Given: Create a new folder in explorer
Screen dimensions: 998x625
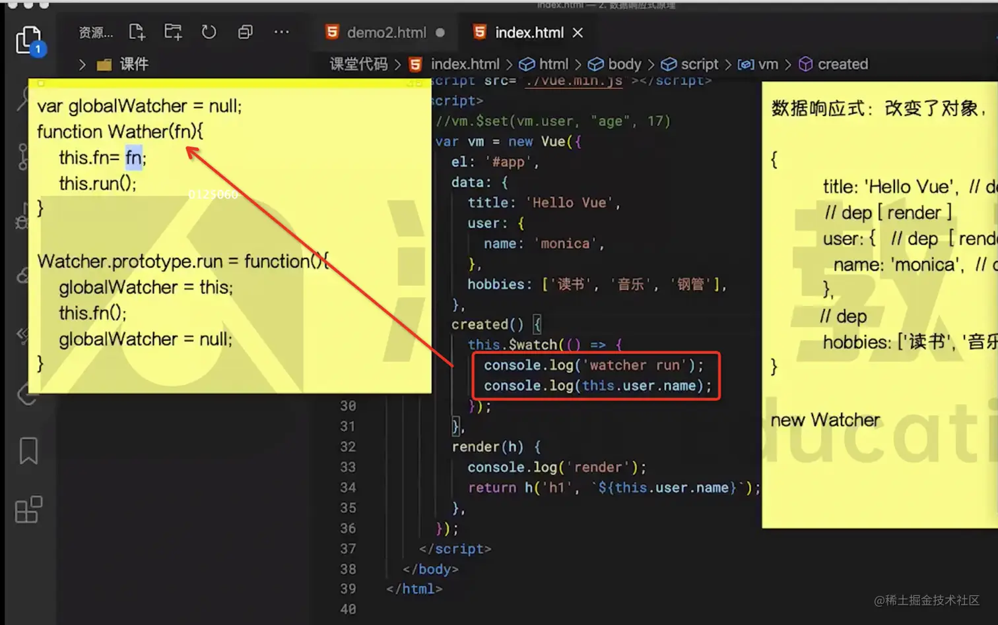Looking at the screenshot, I should (173, 32).
